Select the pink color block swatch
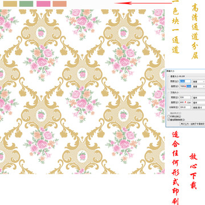The image size is (205, 205). pos(43,4)
